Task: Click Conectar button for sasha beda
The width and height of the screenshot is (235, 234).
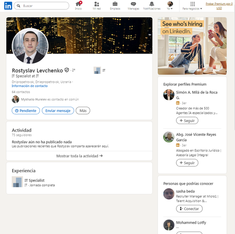Action: coord(189,209)
